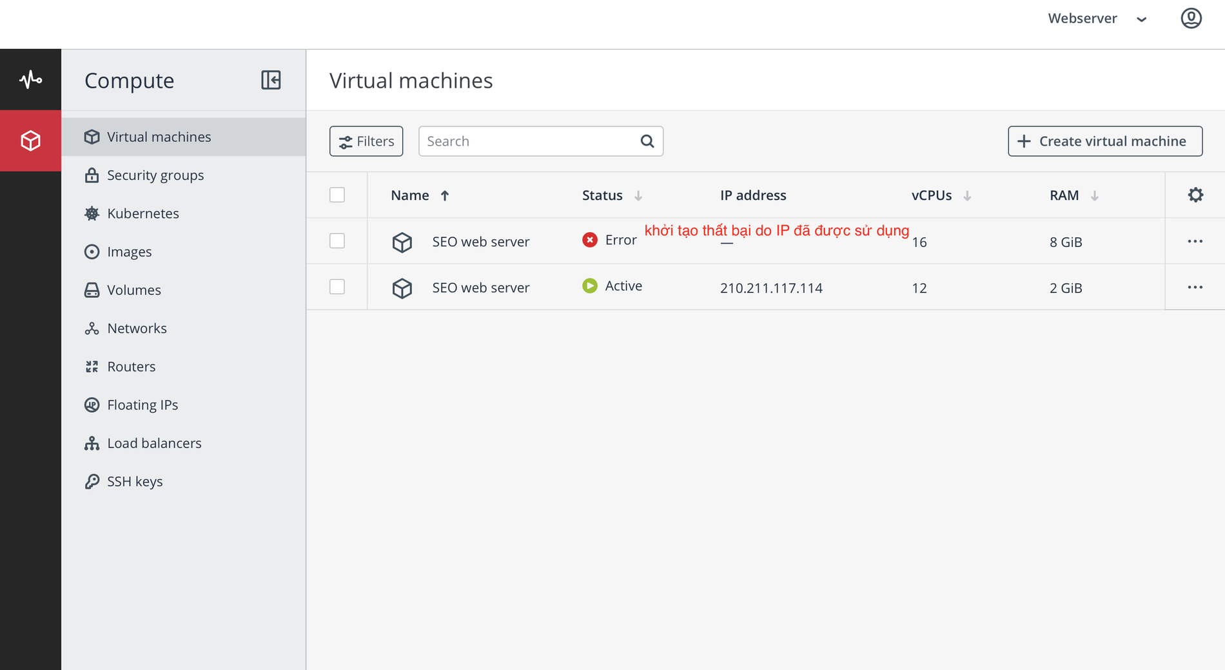Click the search magnifier icon
The width and height of the screenshot is (1225, 670).
[647, 141]
